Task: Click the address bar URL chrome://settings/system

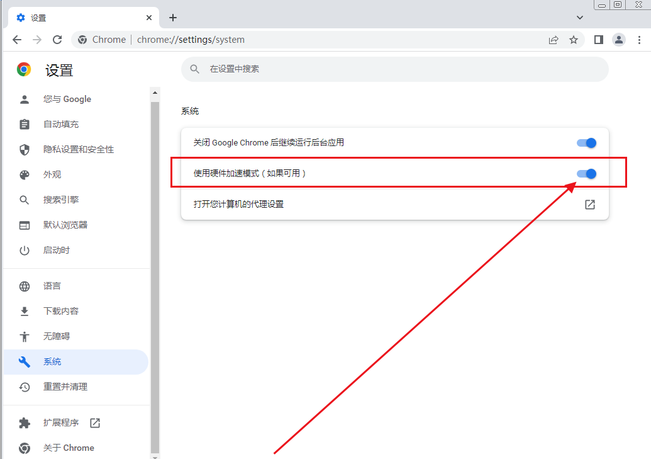Action: [191, 40]
